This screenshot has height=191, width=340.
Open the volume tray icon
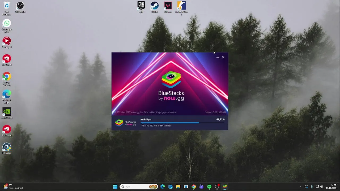(322, 187)
